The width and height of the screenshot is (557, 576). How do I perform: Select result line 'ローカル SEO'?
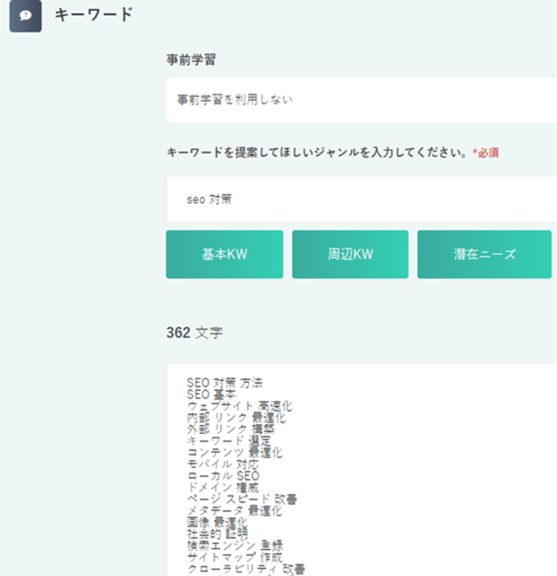[x=223, y=476]
